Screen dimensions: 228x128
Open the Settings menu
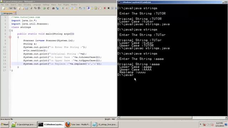(x=46, y=5)
